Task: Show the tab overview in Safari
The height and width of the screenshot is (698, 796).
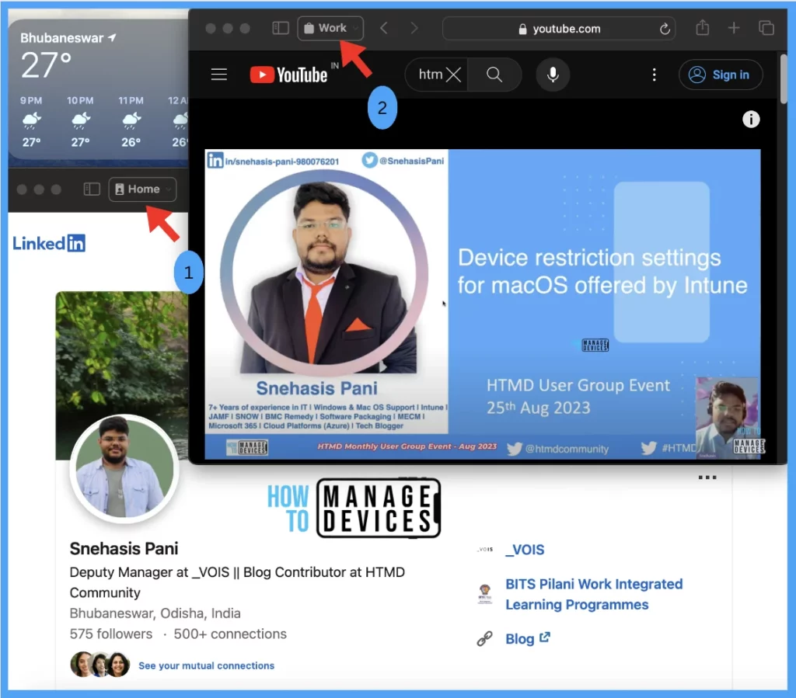Action: tap(766, 28)
